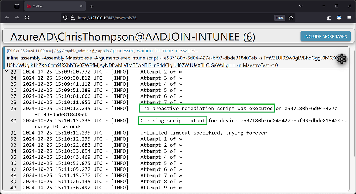Viewport: 356px width, 194px height.
Task: Click INCLUDE MORE TASKS button
Action: tap(325, 36)
